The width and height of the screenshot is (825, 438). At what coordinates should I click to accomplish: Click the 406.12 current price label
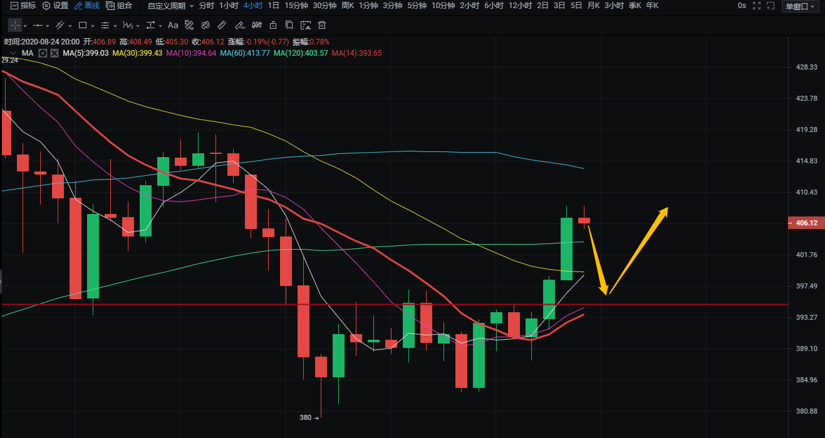pos(806,223)
